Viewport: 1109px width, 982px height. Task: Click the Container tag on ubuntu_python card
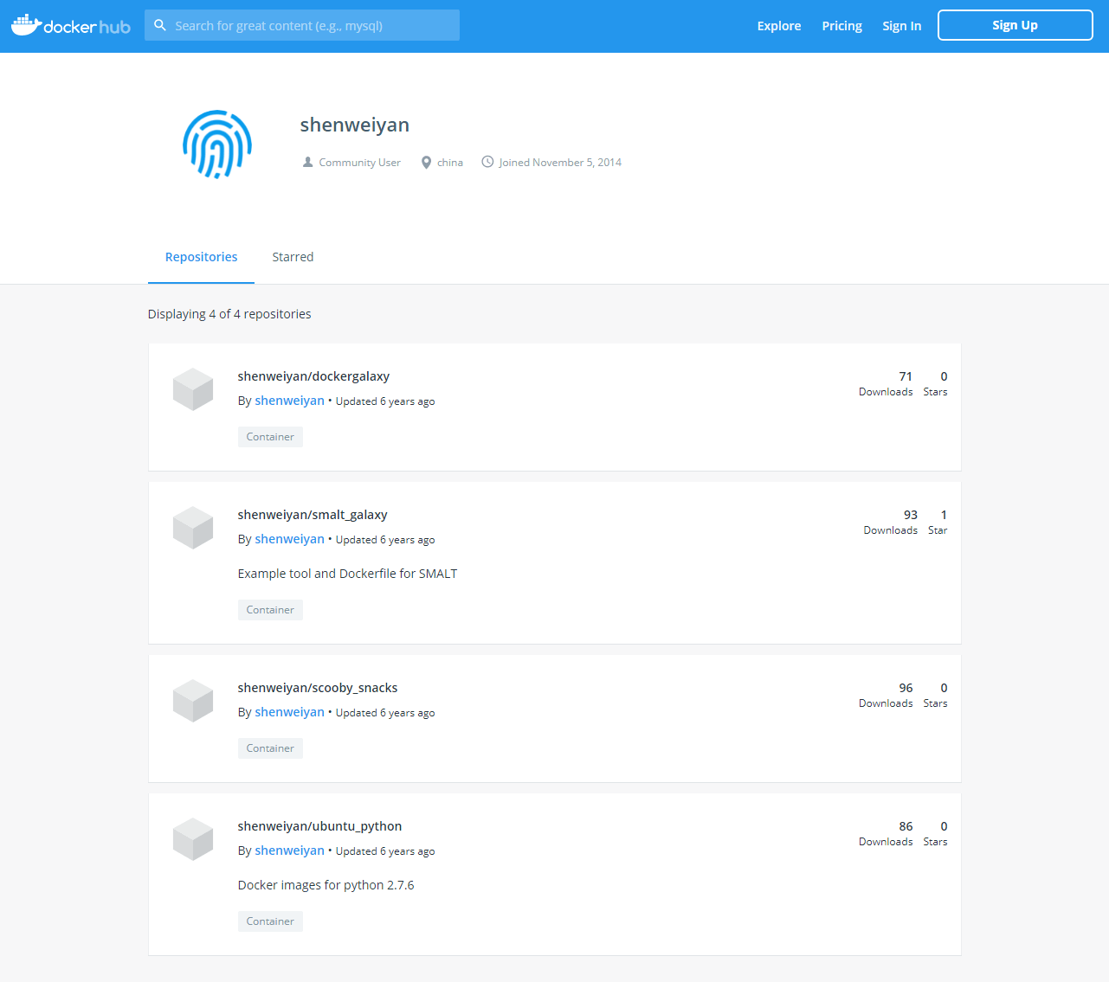coord(270,921)
